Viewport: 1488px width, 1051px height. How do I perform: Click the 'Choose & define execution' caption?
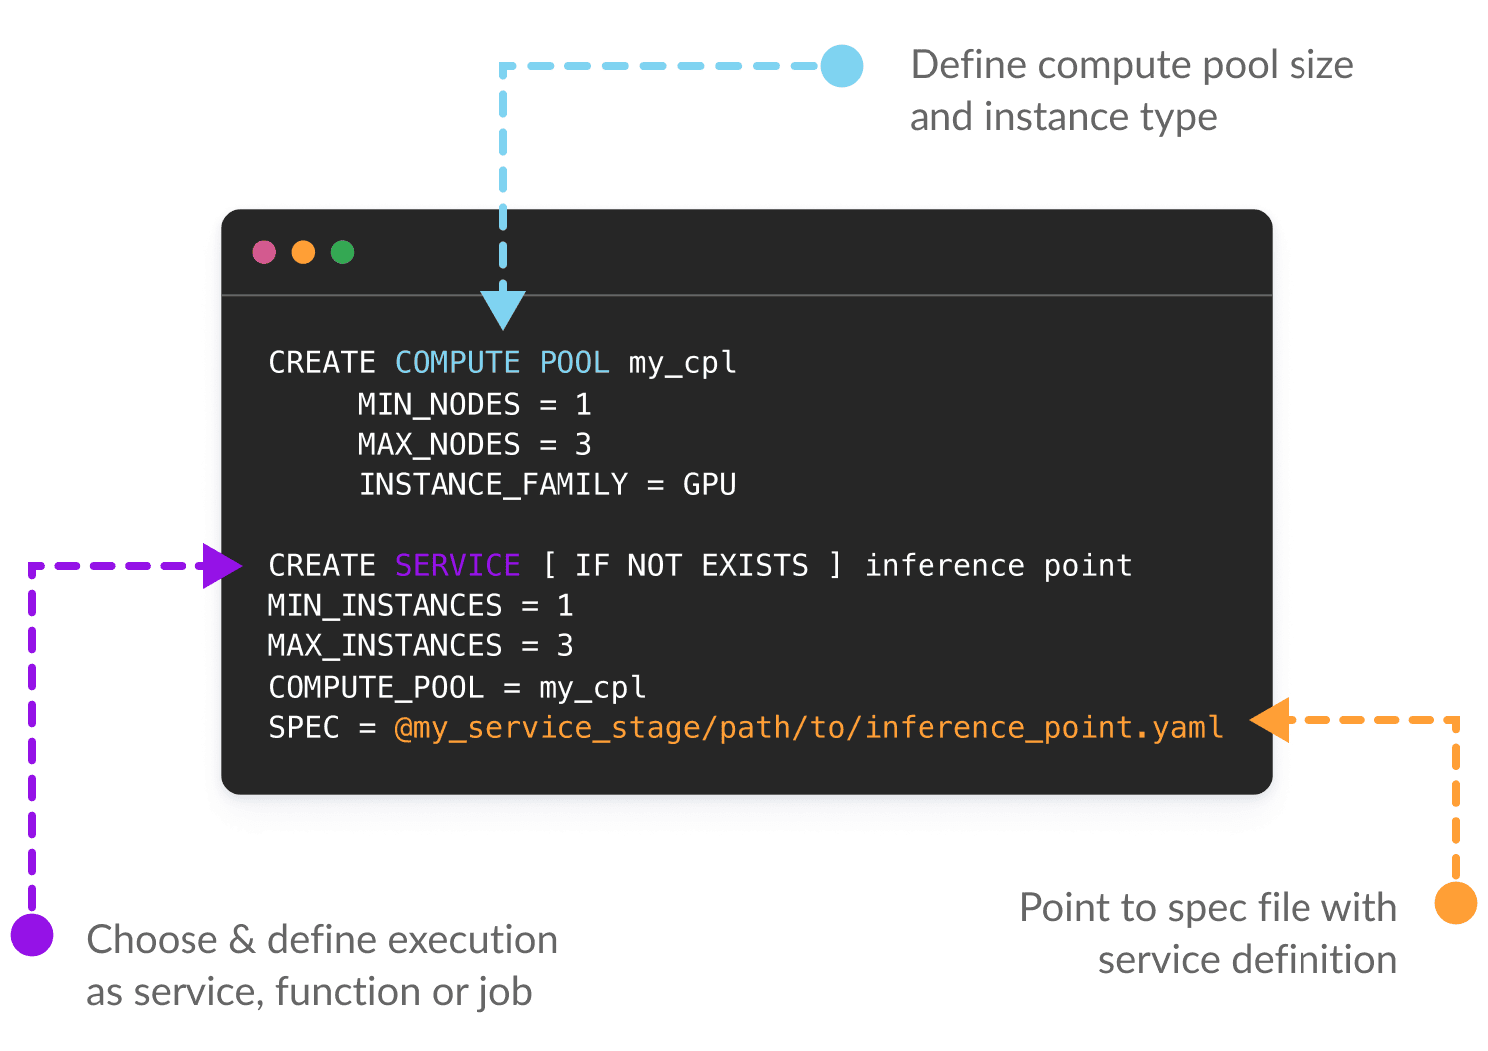click(x=323, y=939)
